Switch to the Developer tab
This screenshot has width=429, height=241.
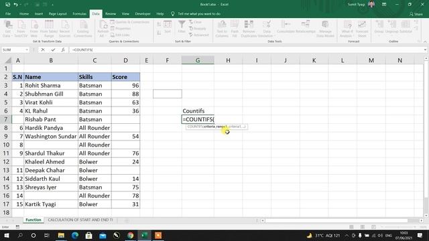143,13
